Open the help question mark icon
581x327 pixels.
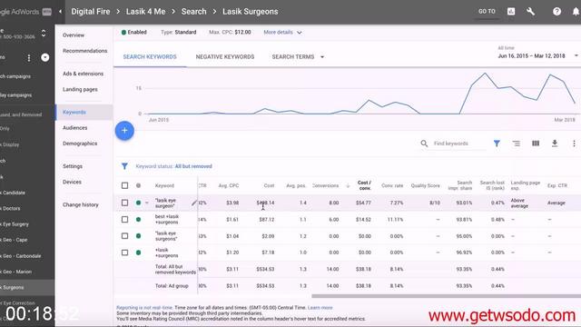pos(556,12)
